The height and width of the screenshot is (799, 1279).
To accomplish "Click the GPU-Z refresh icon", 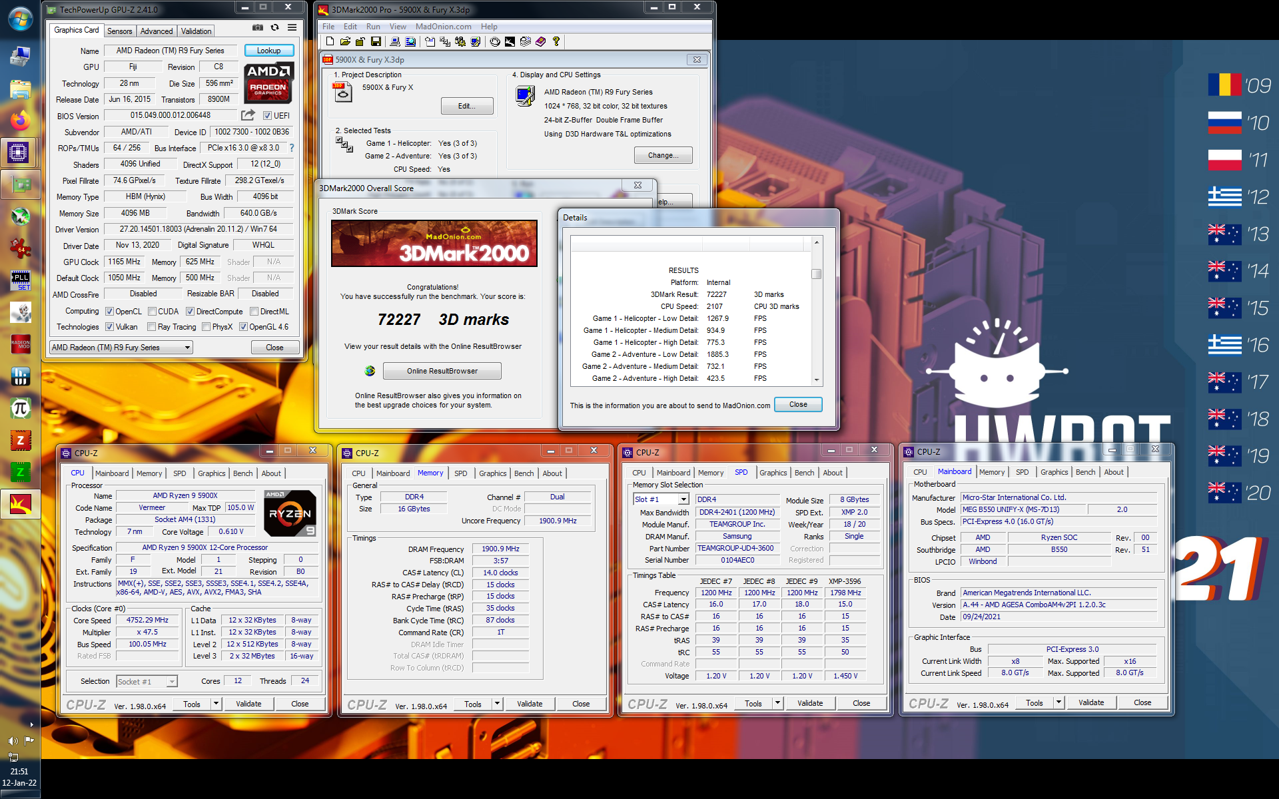I will (x=274, y=28).
